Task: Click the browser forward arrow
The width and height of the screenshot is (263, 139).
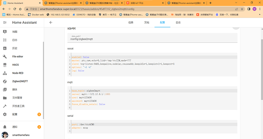Action: (x=9, y=9)
